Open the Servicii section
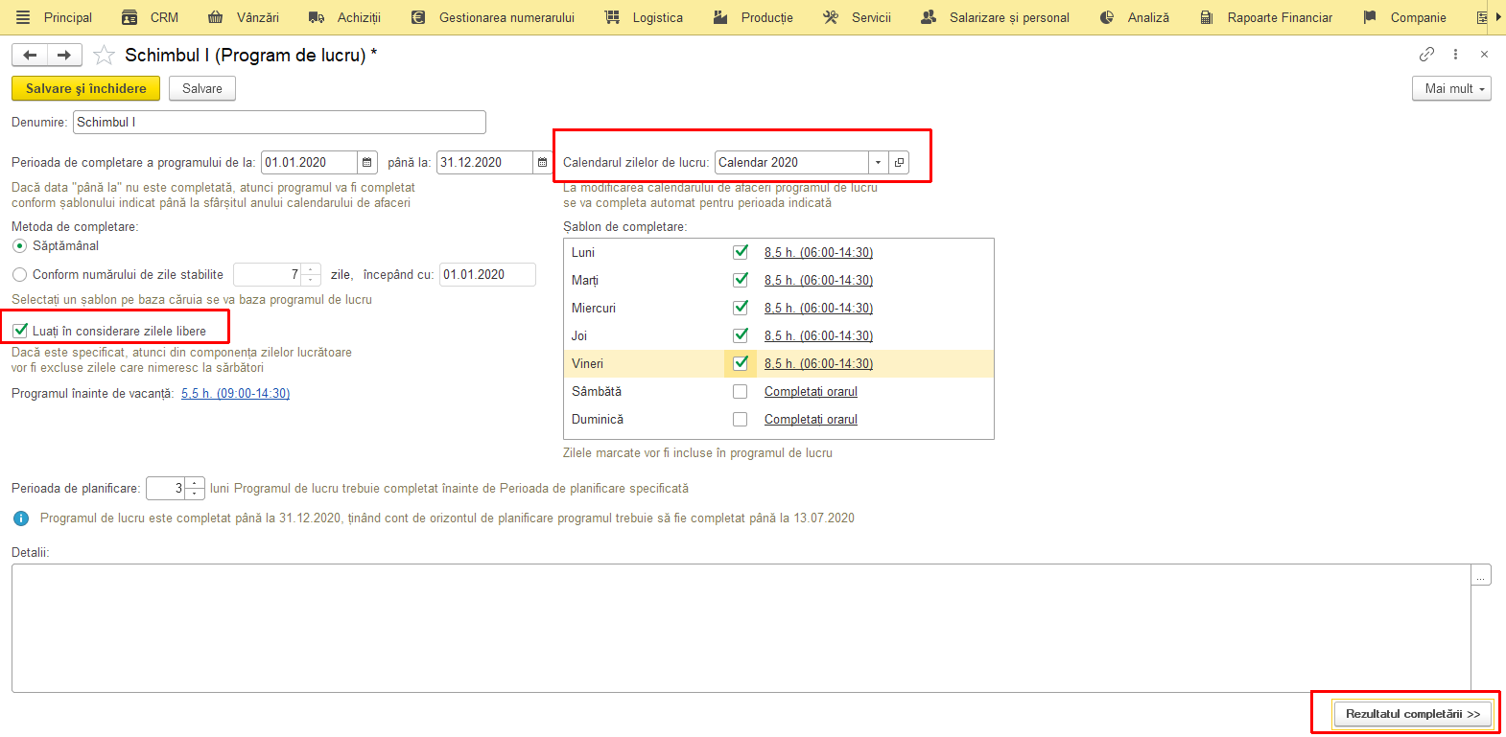 click(858, 17)
